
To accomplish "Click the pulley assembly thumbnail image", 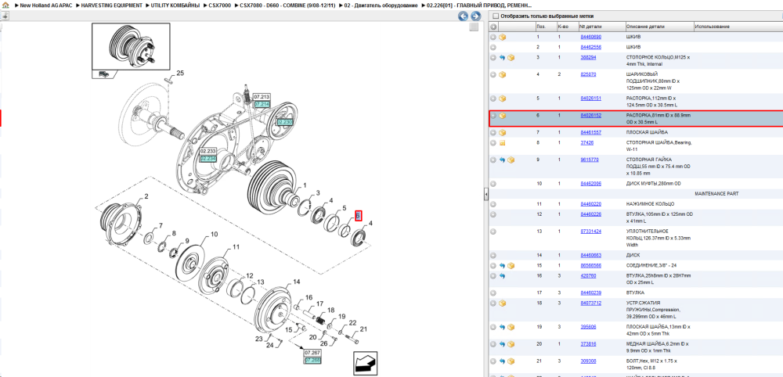I will coord(131,46).
